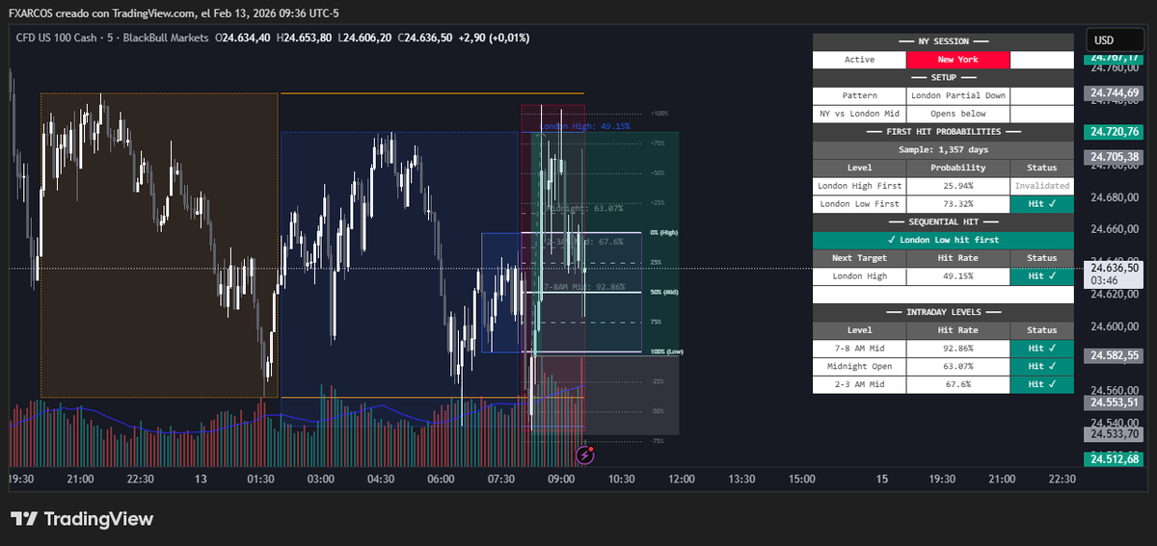Viewport: 1157px width, 546px height.
Task: Click the 7-8 AM Mid level cell
Action: click(860, 349)
